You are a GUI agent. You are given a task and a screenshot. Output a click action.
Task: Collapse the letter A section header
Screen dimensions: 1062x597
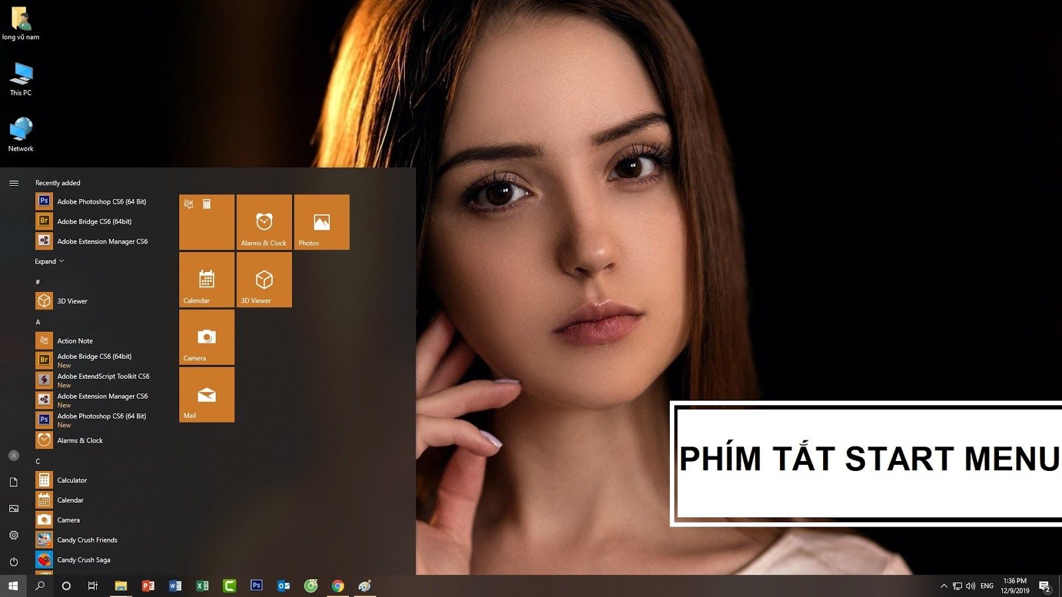(38, 322)
